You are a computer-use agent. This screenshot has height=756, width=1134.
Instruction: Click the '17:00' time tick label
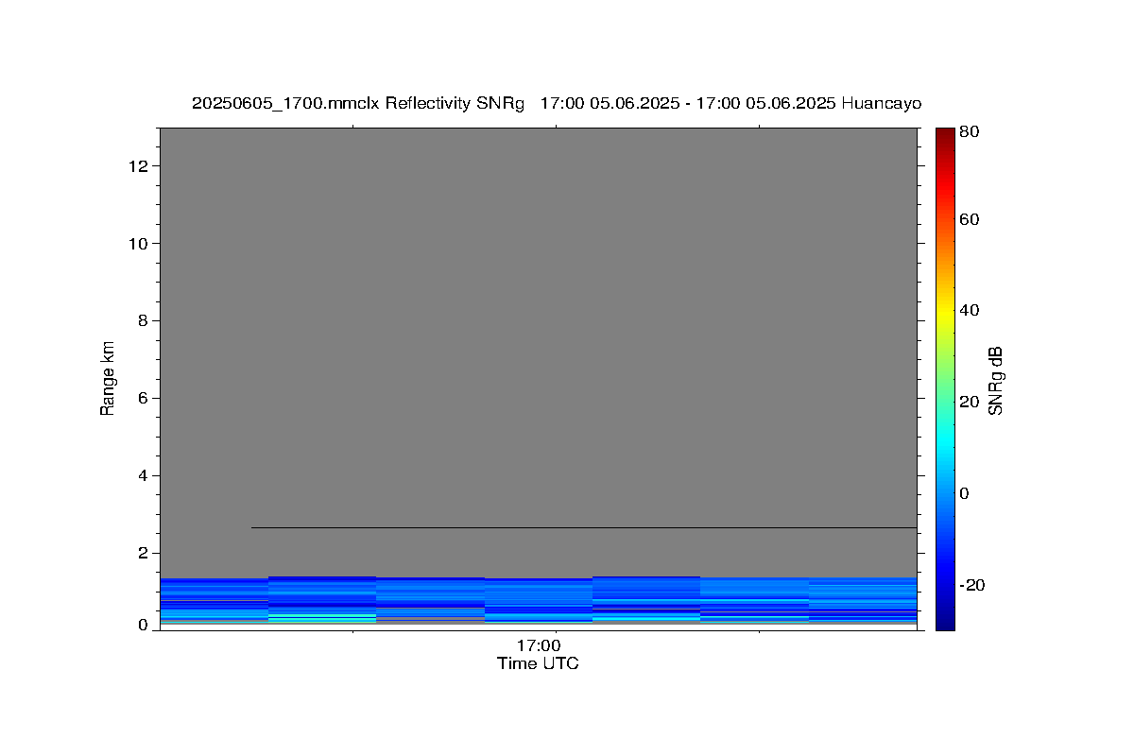(x=538, y=647)
